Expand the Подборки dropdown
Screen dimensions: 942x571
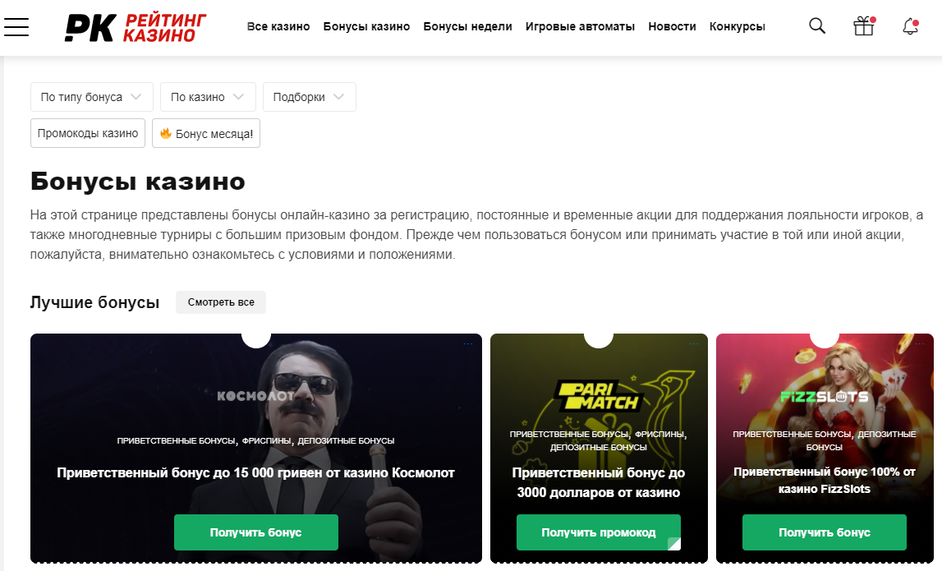[x=310, y=97]
